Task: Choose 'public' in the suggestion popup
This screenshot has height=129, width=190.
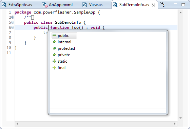Action: coord(64,36)
